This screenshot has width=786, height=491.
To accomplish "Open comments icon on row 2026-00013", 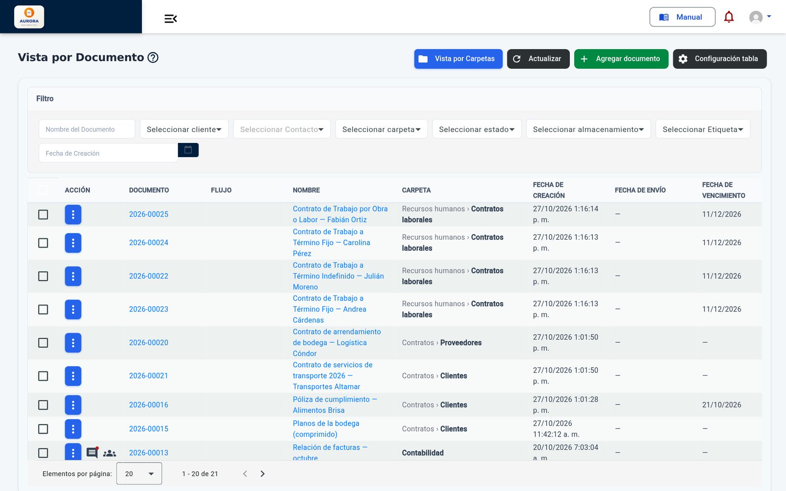I will tap(92, 452).
